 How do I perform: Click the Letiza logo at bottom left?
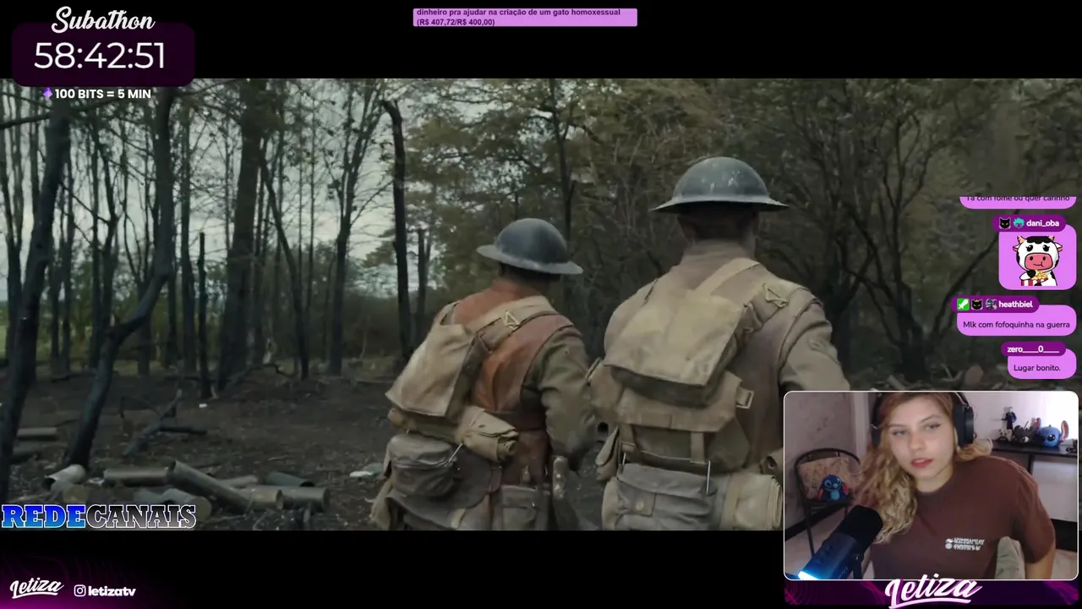(x=36, y=588)
